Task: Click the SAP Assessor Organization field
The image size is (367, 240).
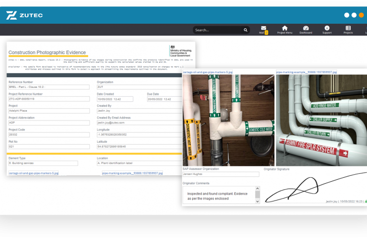Action: pos(221,174)
